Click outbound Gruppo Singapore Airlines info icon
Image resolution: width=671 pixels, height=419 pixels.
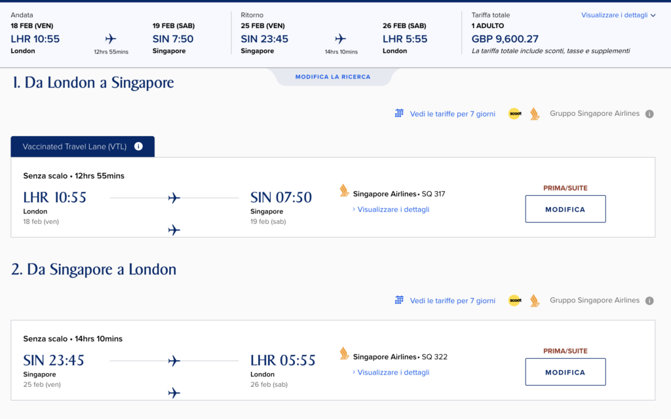point(649,114)
